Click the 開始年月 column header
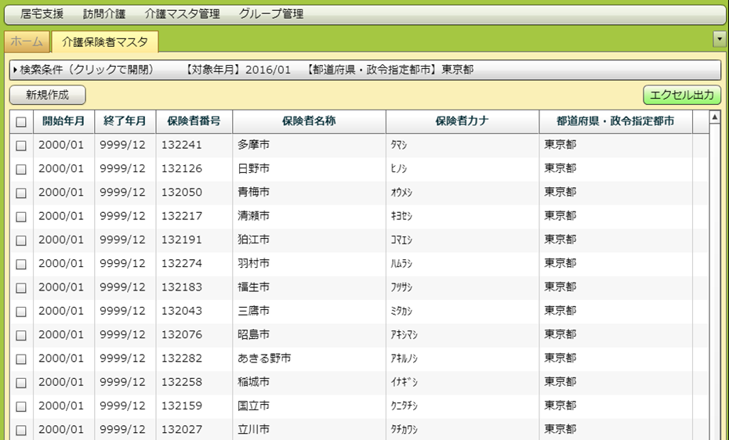 (x=63, y=121)
